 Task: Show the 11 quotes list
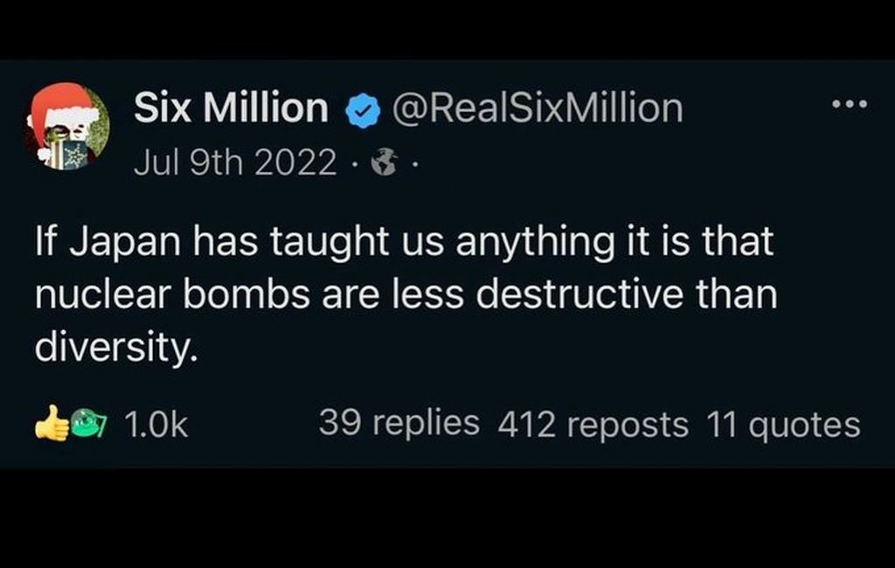click(783, 425)
